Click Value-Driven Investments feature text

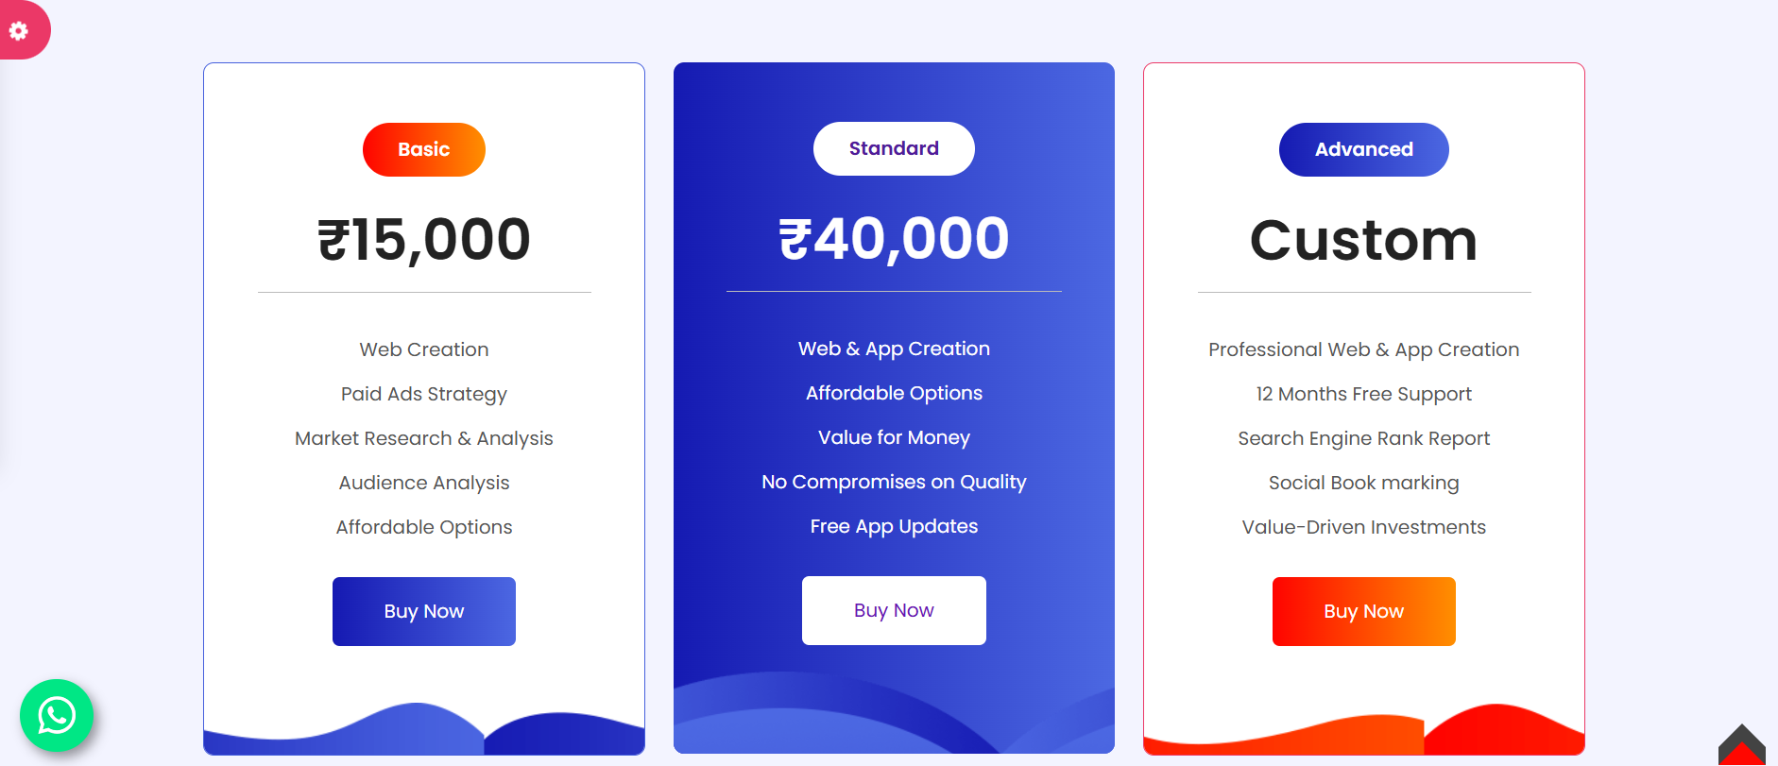click(x=1362, y=527)
